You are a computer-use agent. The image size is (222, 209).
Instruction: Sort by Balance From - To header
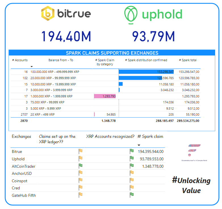(x=61, y=60)
